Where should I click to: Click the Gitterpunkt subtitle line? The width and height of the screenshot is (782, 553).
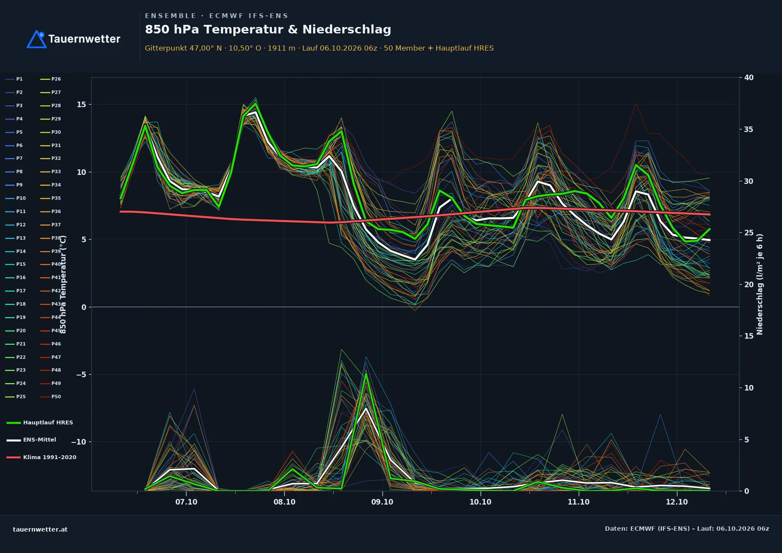(x=319, y=48)
